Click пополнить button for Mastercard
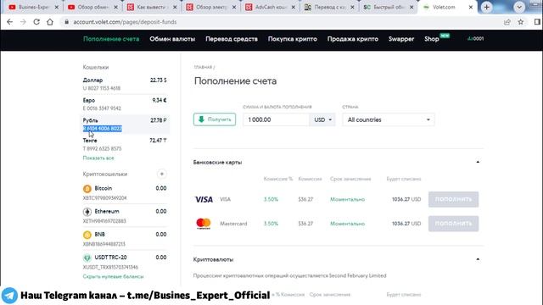This screenshot has width=543, height=305. (454, 224)
